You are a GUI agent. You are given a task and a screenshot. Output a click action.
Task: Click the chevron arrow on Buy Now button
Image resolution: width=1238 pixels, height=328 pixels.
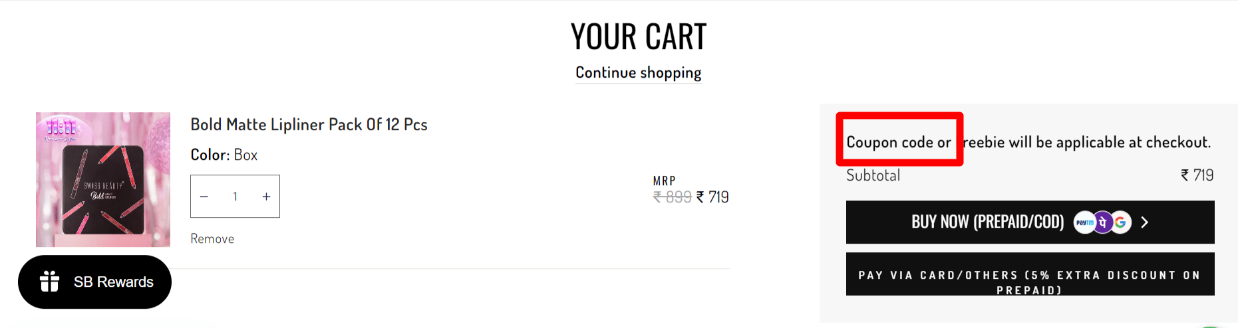click(1145, 222)
